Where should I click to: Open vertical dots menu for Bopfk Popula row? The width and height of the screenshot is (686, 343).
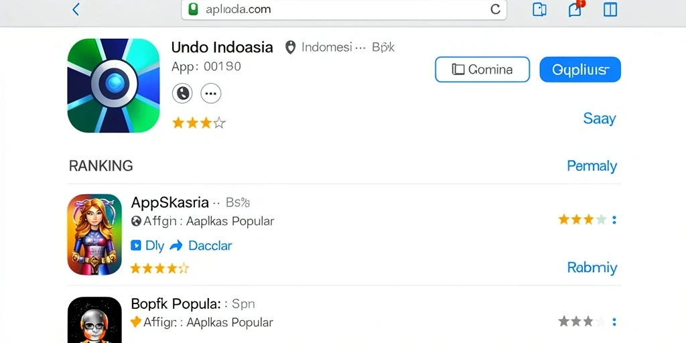tap(614, 322)
